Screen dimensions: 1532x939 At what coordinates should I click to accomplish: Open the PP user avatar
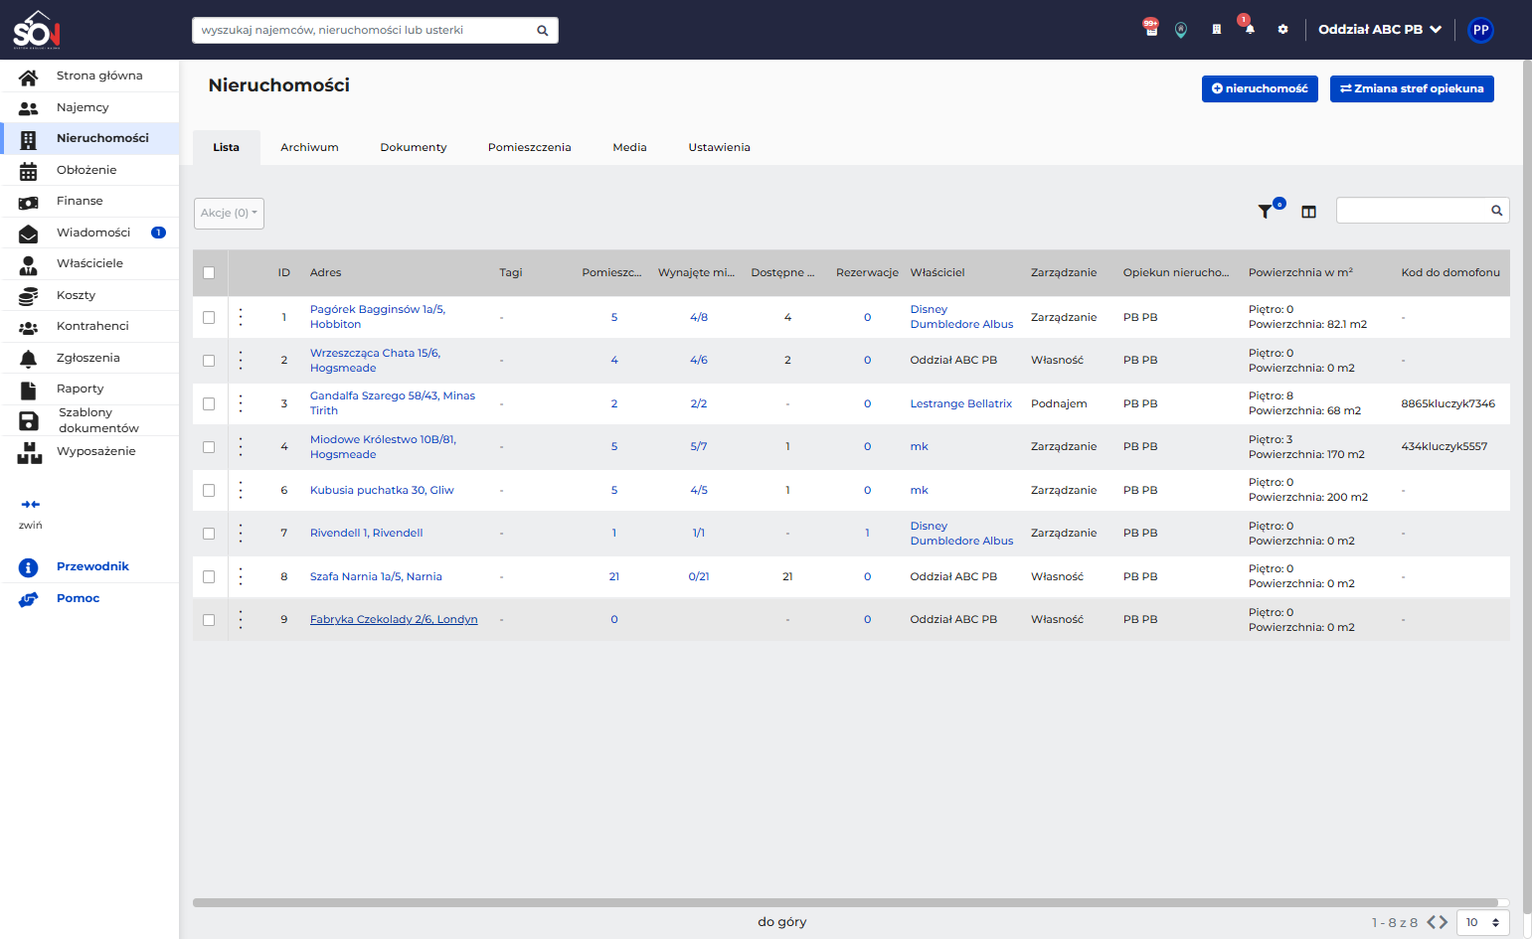pos(1480,30)
